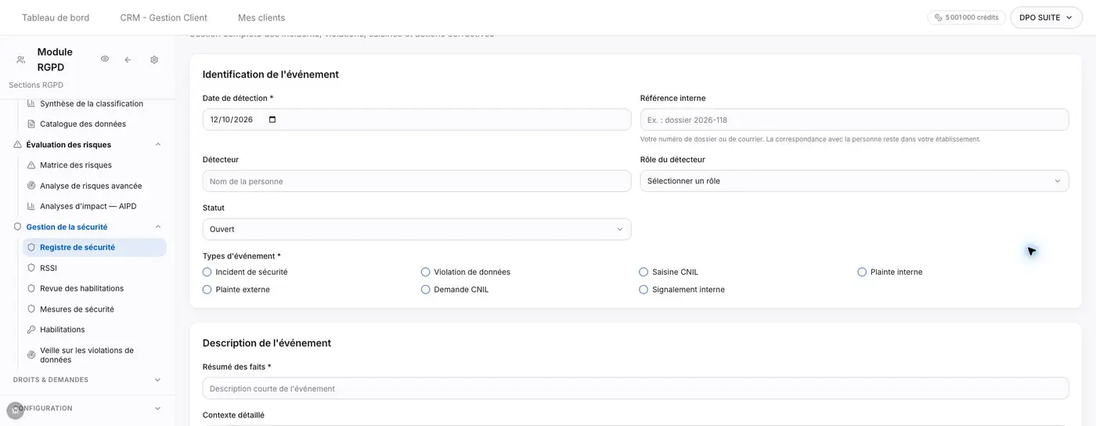Screen dimensions: 1096x426
Task: Select Incident de sécurité radio button
Action: pyautogui.click(x=207, y=273)
